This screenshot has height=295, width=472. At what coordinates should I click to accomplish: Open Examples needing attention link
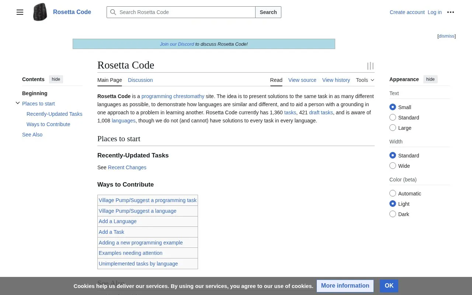pyautogui.click(x=131, y=253)
